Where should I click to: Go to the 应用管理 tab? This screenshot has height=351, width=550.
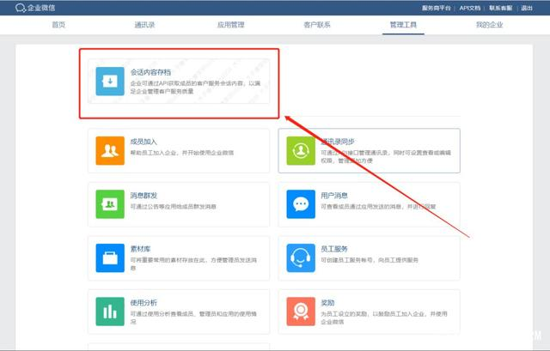(x=231, y=25)
